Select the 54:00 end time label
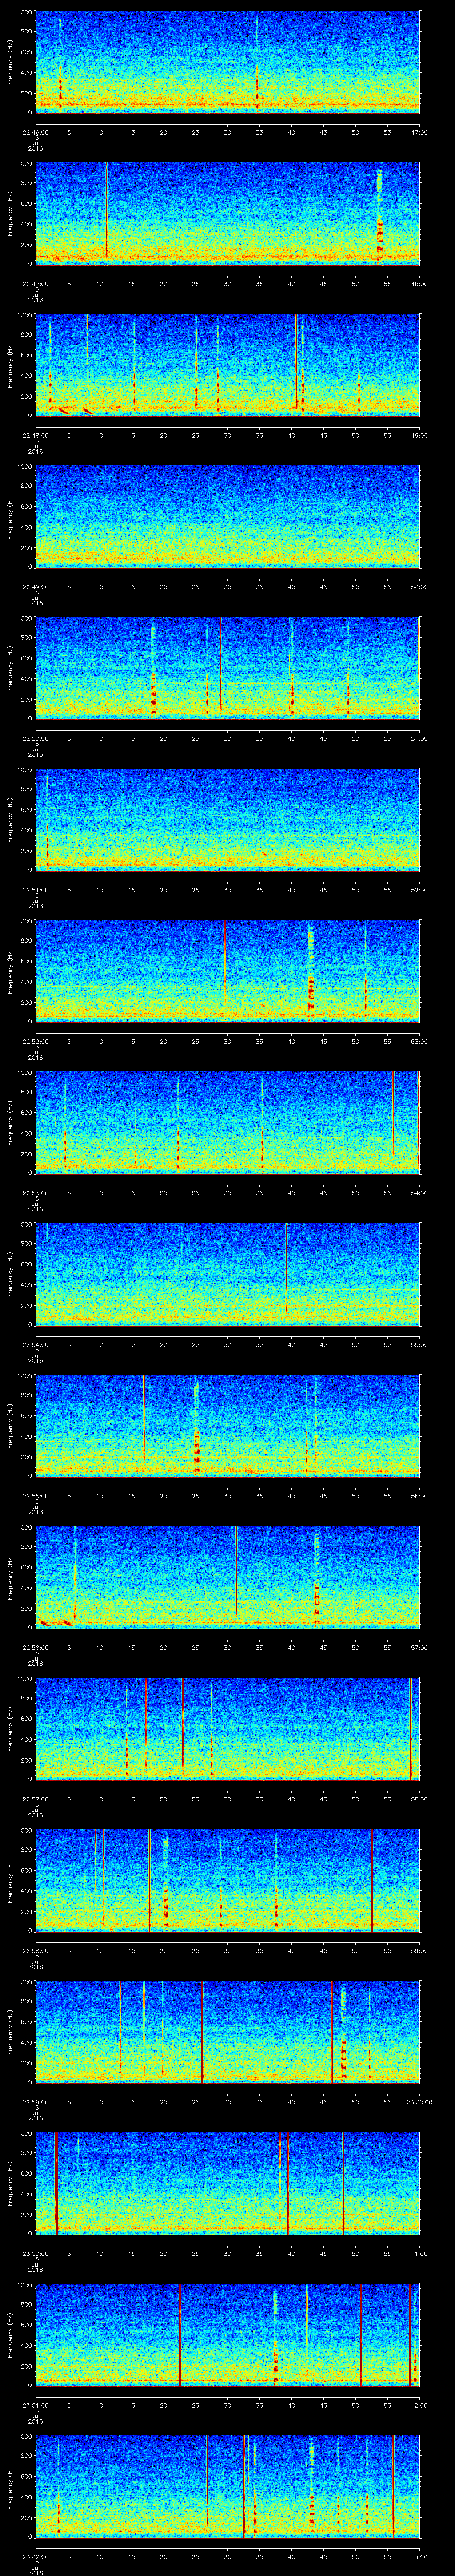455x2576 pixels. tap(419, 1193)
